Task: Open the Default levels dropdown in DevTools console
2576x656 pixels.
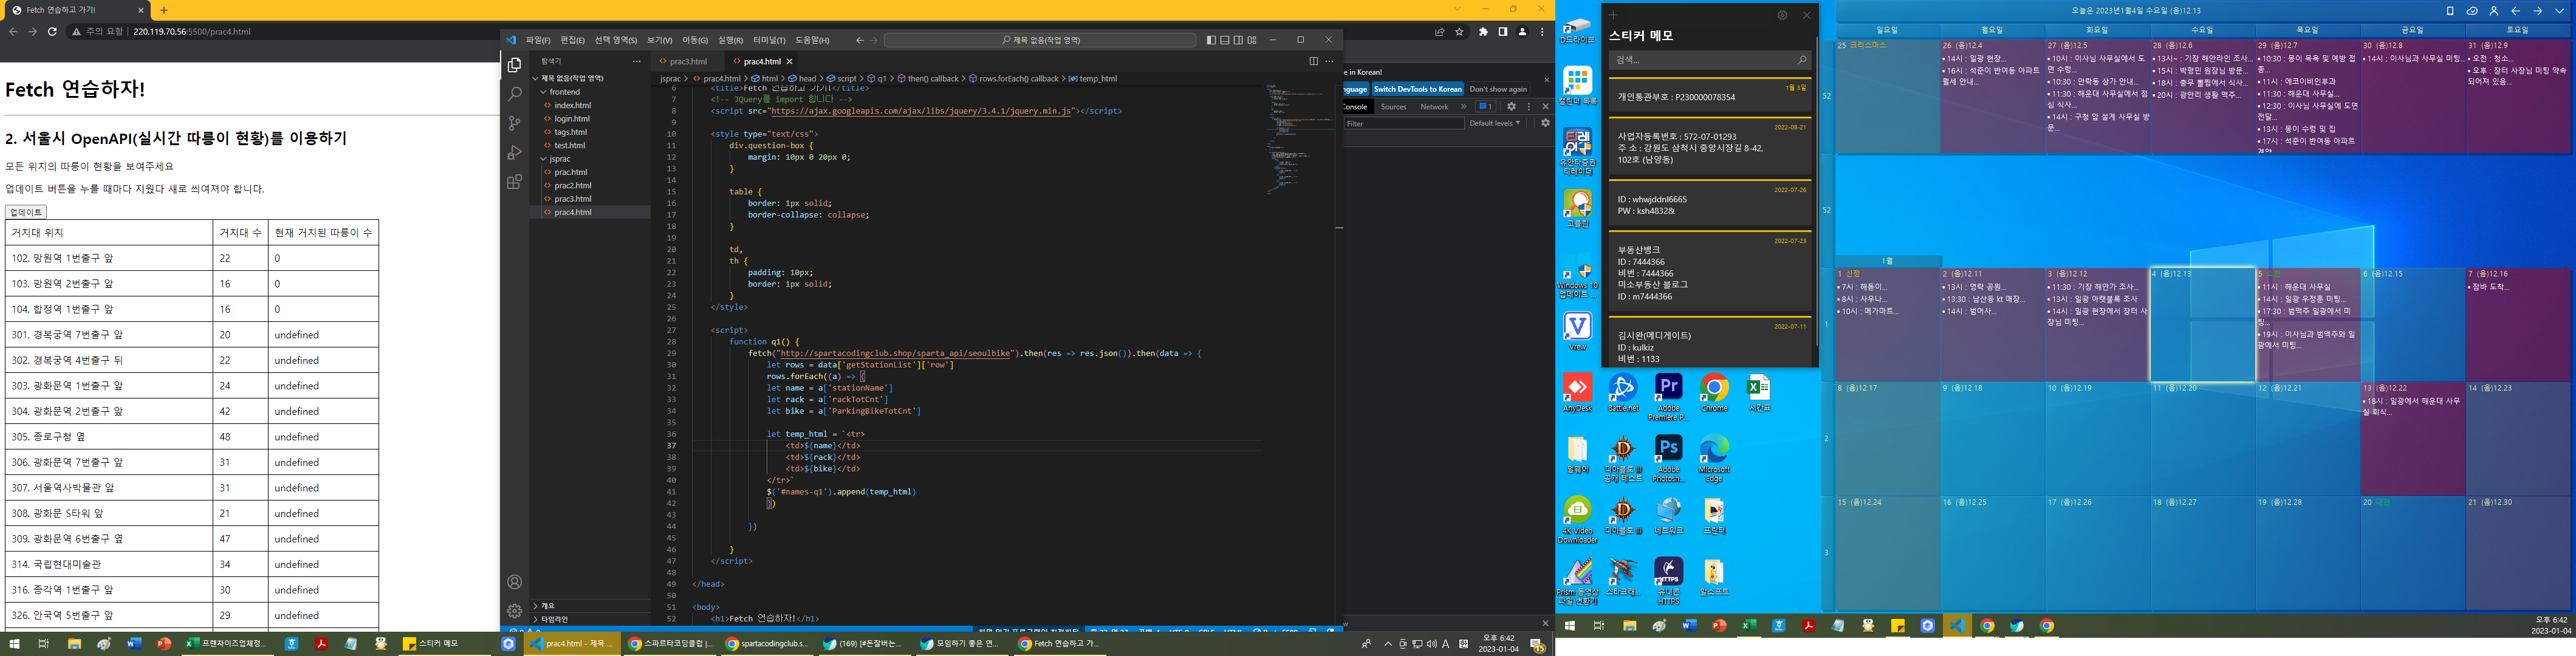Action: (x=1494, y=123)
